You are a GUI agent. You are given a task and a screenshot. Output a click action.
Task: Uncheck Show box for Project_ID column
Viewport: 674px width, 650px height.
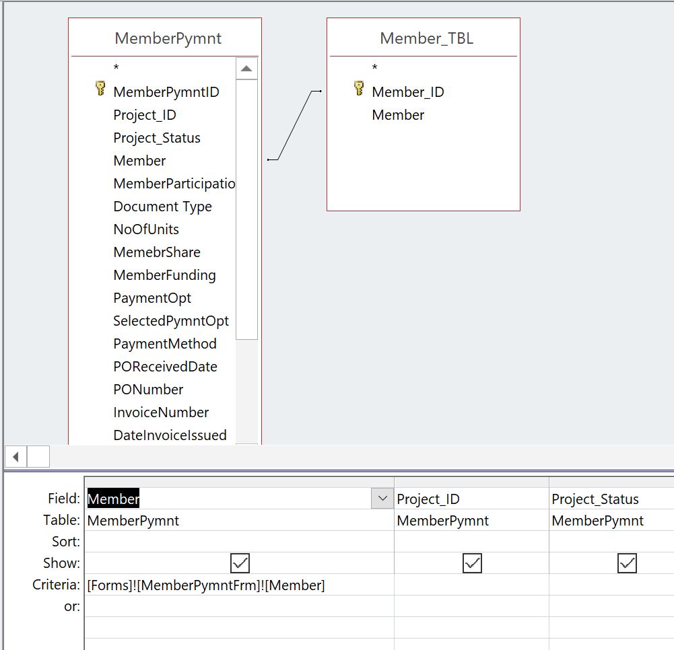[x=472, y=563]
